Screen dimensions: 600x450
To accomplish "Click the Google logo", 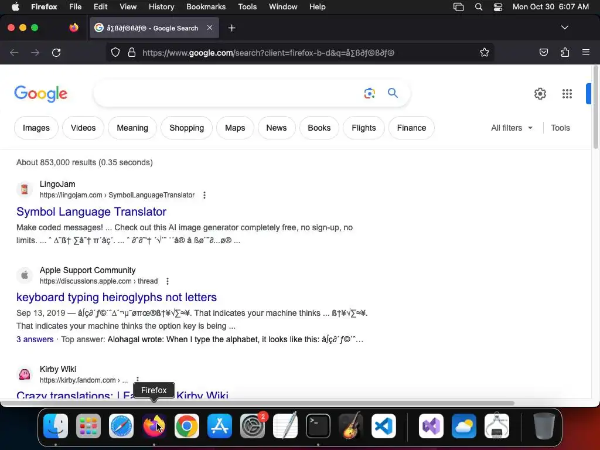I will (40, 94).
